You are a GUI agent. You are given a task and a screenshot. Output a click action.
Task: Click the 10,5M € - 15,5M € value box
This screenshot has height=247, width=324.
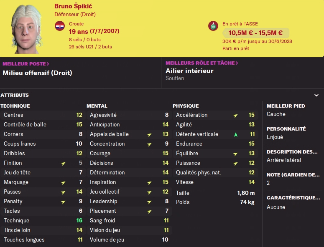tap(255, 33)
